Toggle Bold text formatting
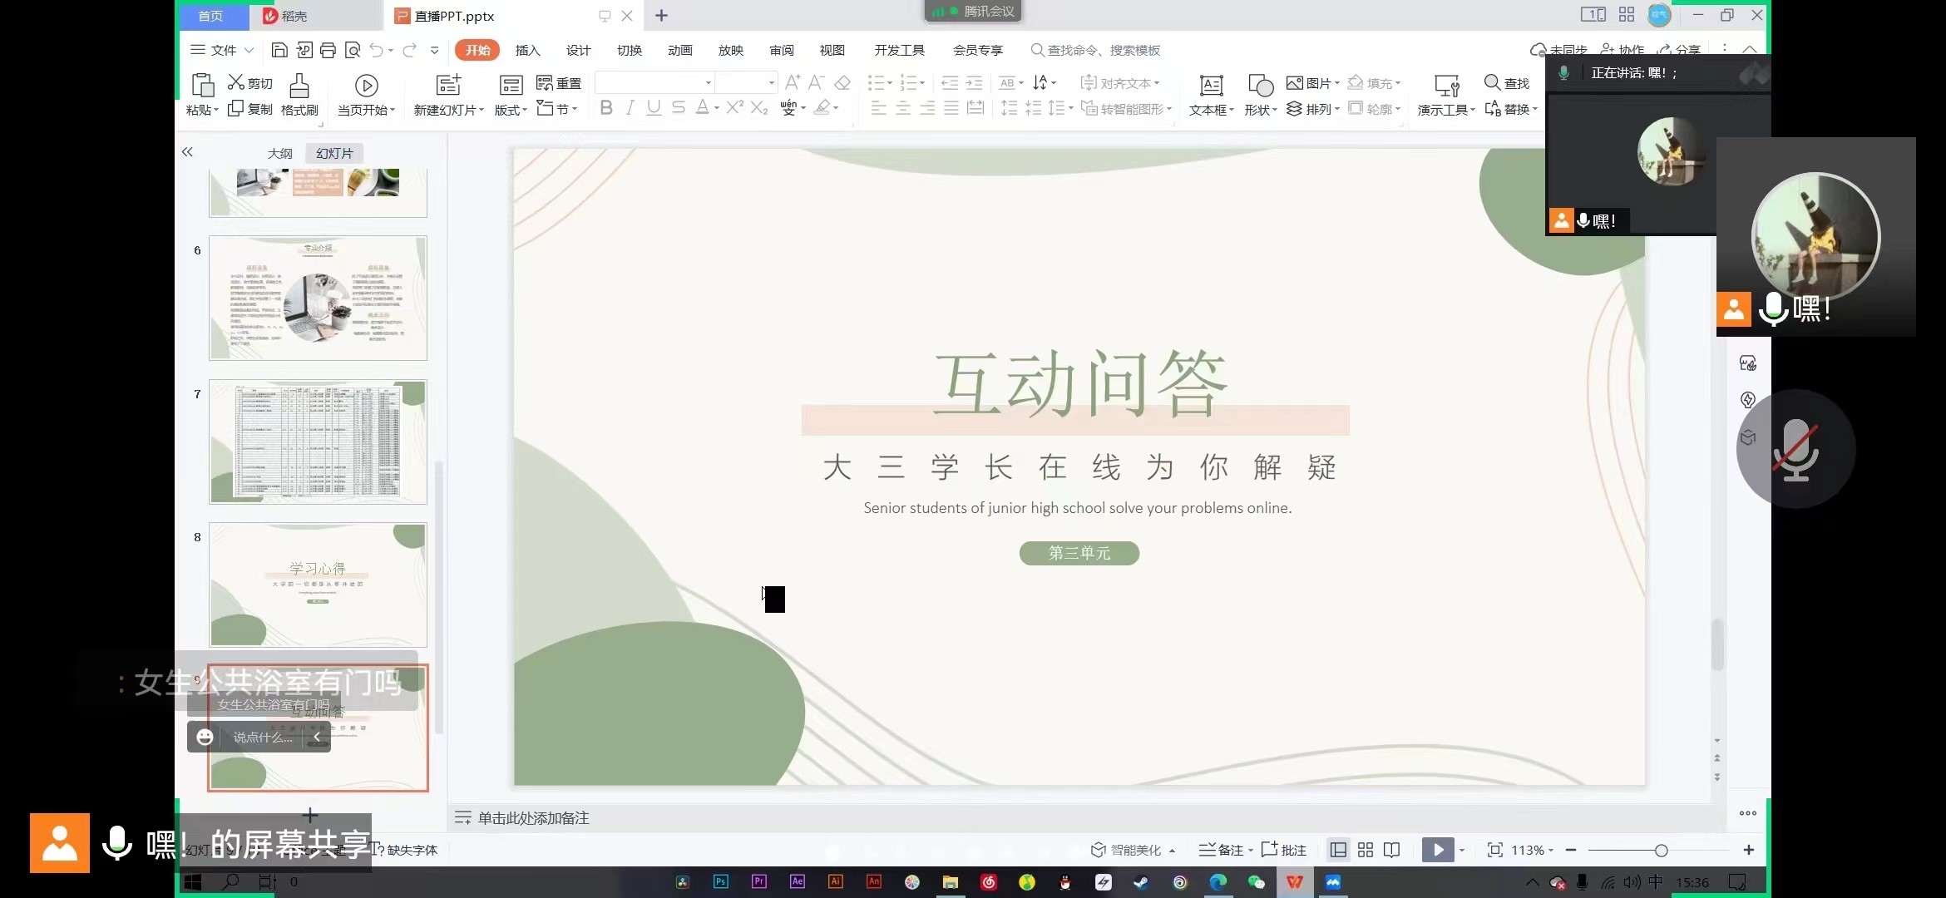1946x898 pixels. tap(606, 108)
